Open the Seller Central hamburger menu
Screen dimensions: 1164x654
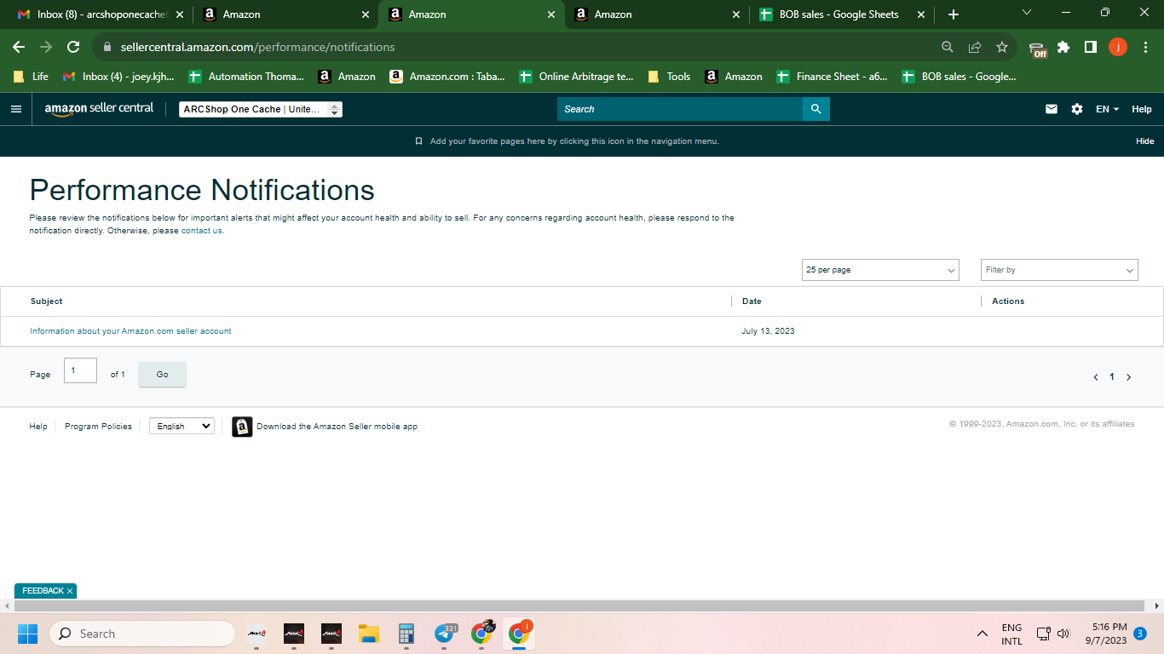[x=15, y=109]
